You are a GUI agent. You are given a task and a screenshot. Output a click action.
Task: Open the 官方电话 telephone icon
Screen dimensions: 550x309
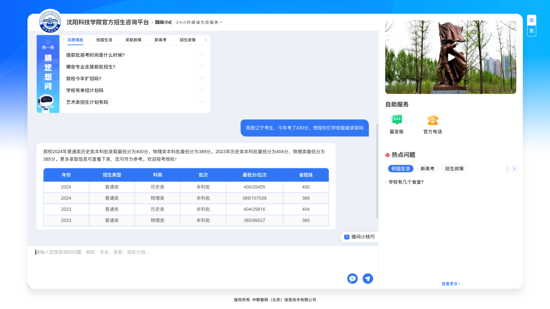pos(432,120)
